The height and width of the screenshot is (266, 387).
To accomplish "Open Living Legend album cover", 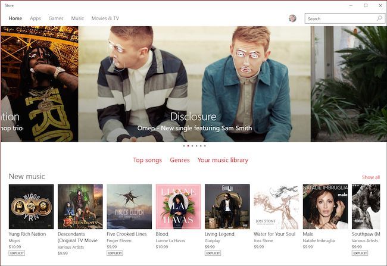I will coord(227,206).
